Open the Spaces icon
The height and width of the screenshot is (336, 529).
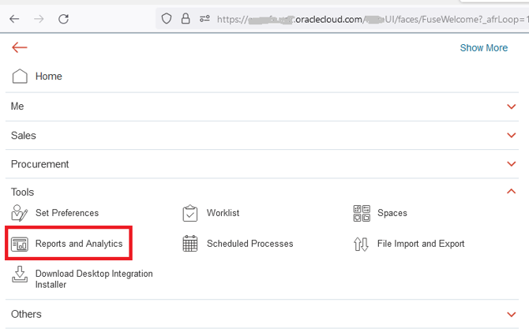pos(362,213)
